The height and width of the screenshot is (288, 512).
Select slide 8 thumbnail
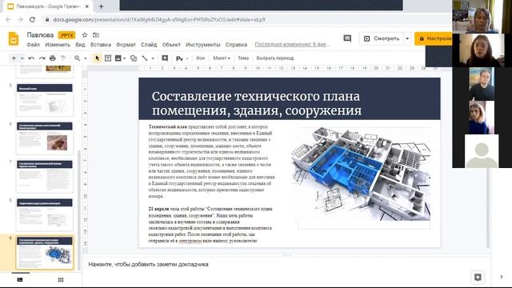click(x=45, y=214)
